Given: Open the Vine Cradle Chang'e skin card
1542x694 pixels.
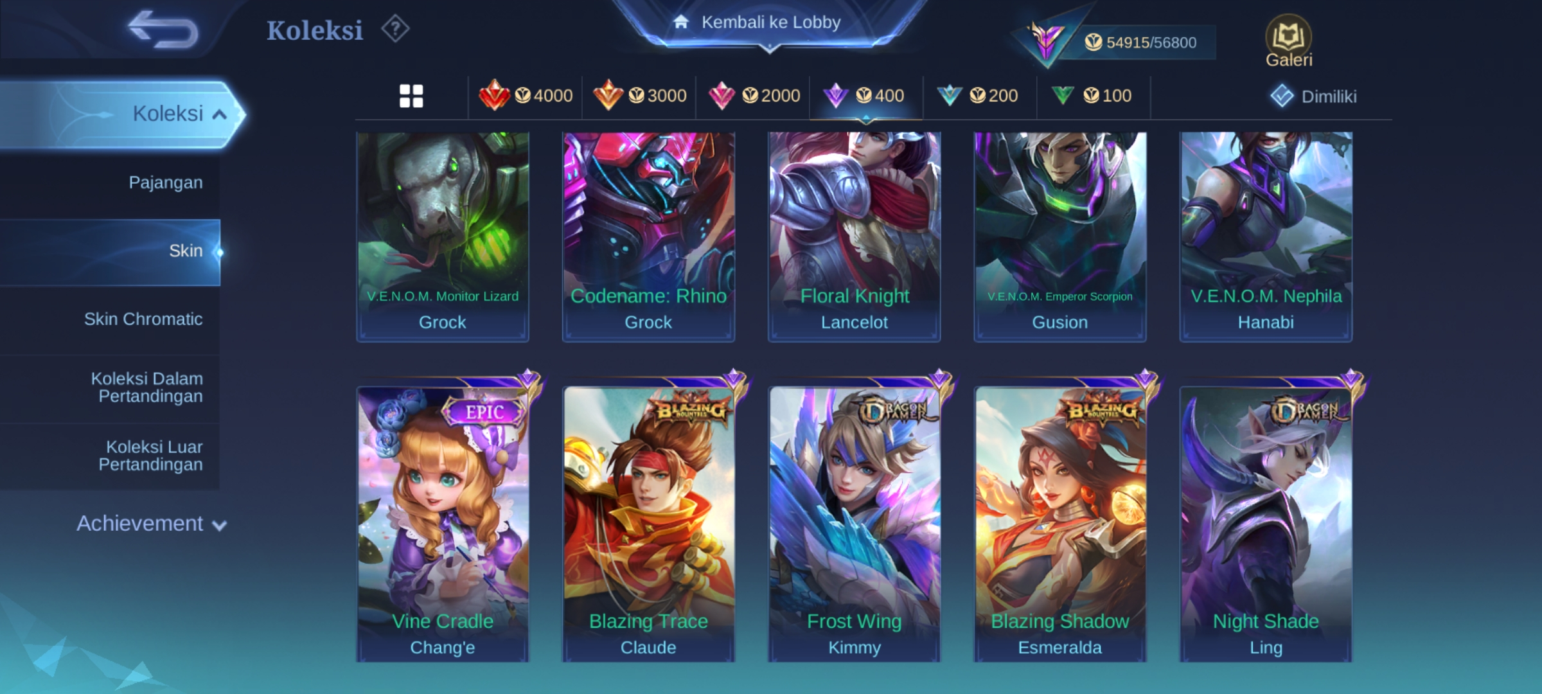Looking at the screenshot, I should pyautogui.click(x=443, y=524).
